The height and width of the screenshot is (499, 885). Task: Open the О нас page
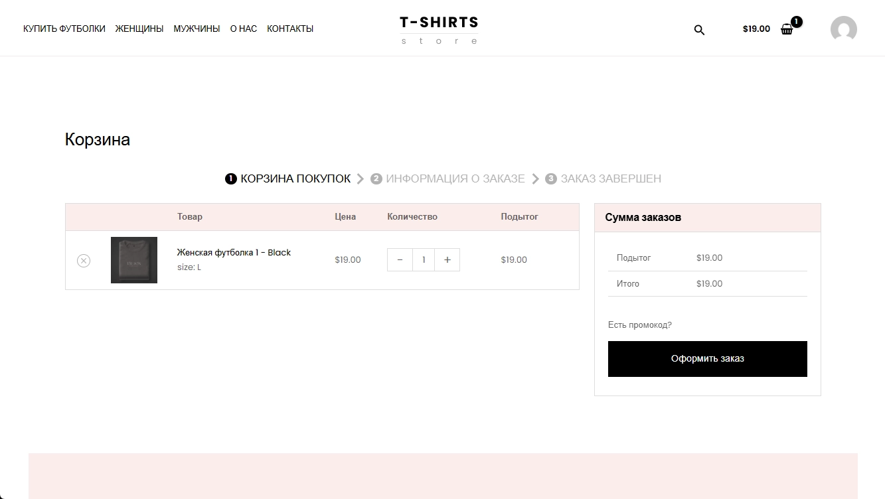point(244,29)
